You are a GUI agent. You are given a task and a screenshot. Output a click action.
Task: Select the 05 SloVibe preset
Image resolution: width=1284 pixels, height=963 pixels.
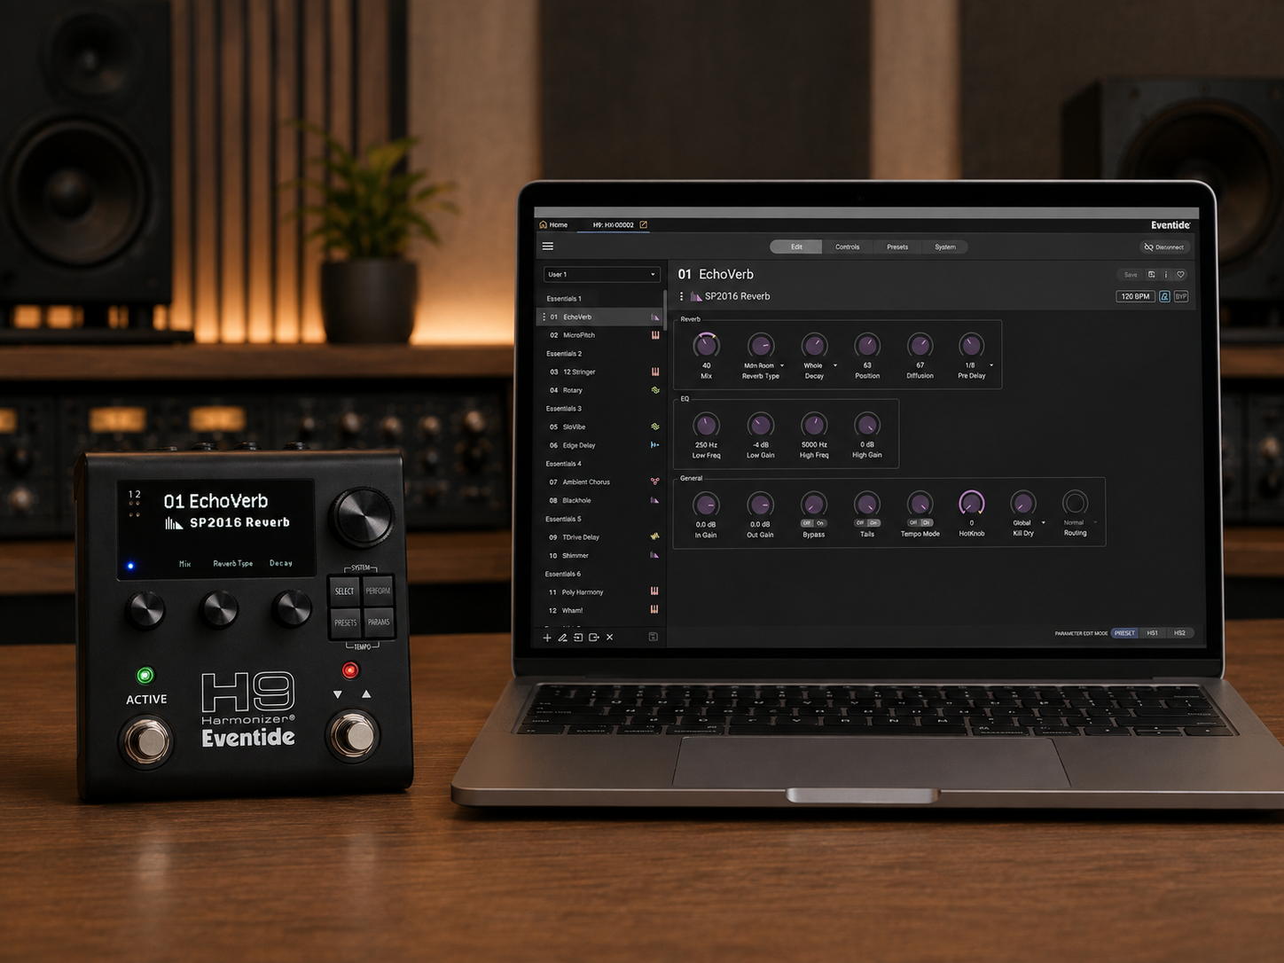click(601, 427)
